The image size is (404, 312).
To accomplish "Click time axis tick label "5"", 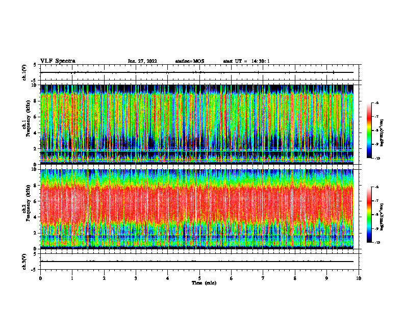I will click(x=199, y=278).
